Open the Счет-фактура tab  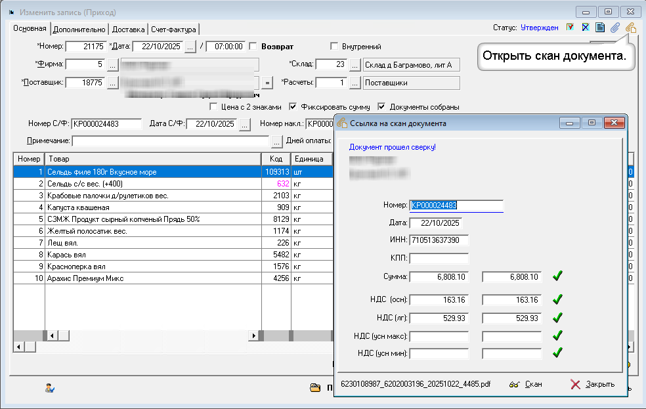173,30
